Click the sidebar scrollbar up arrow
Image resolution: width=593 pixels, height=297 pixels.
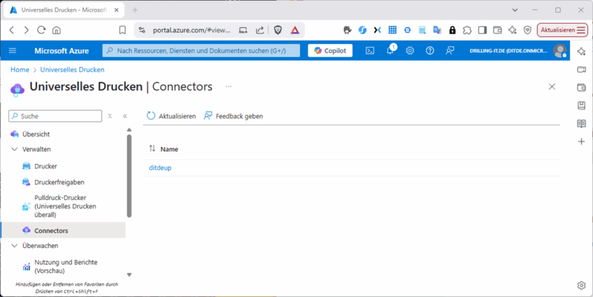point(129,130)
